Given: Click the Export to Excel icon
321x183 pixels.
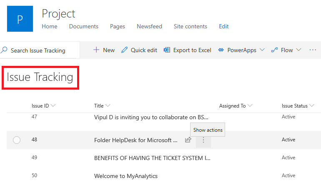Looking at the screenshot, I should click(167, 50).
